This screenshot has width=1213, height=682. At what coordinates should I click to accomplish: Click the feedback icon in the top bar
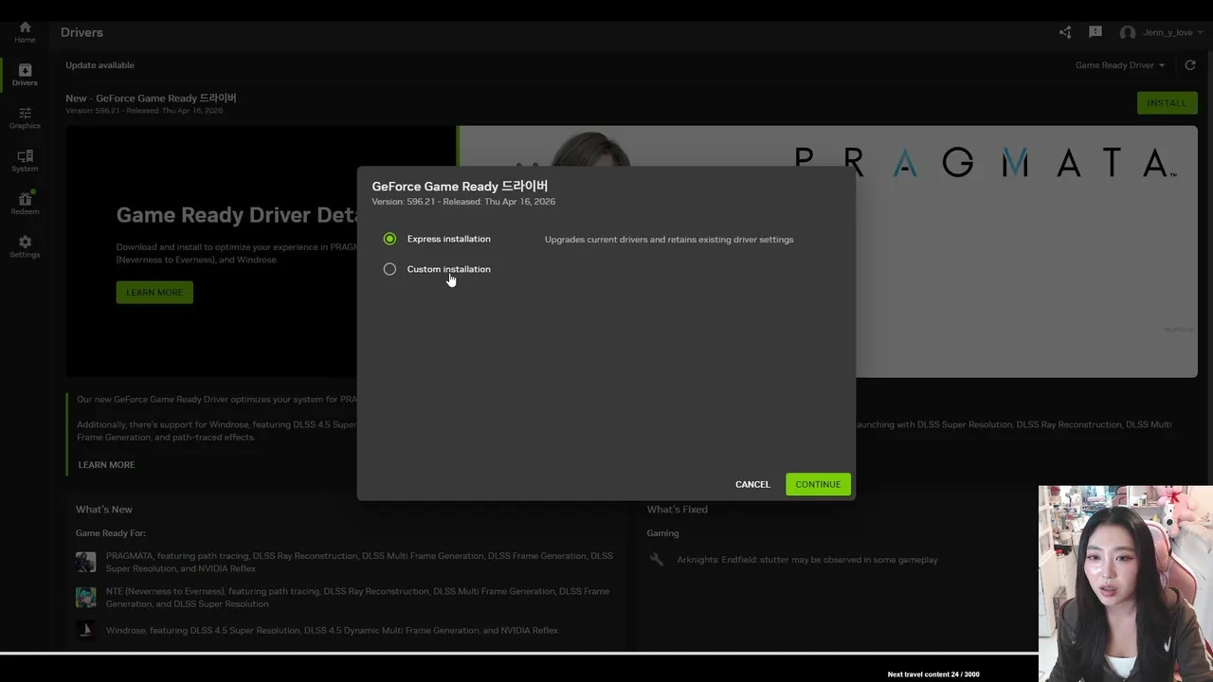tap(1095, 32)
